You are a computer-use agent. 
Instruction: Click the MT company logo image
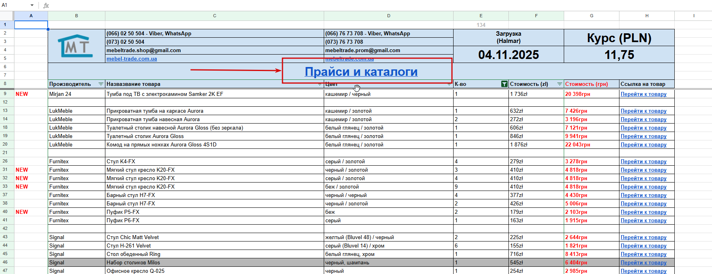pos(75,46)
